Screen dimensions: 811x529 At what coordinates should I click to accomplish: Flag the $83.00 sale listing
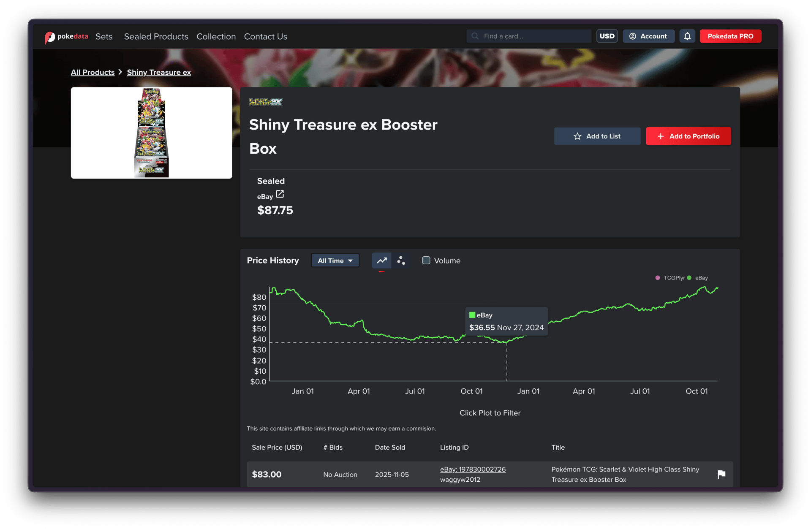721,474
